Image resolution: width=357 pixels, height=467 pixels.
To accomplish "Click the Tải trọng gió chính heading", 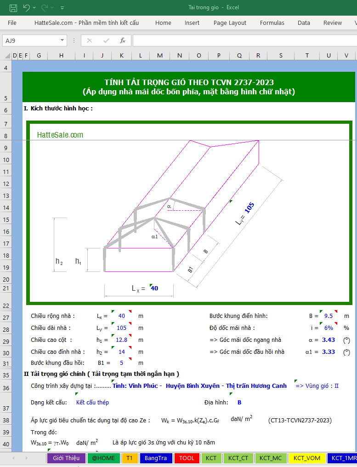I will [102, 374].
